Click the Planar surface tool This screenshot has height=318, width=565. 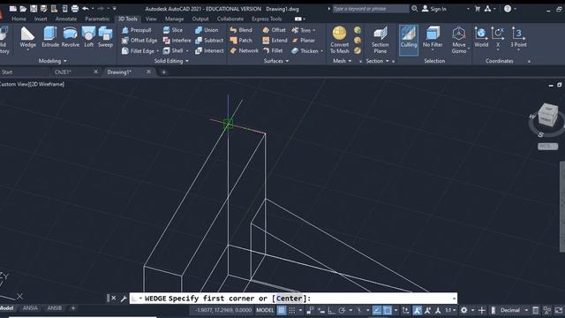[303, 41]
